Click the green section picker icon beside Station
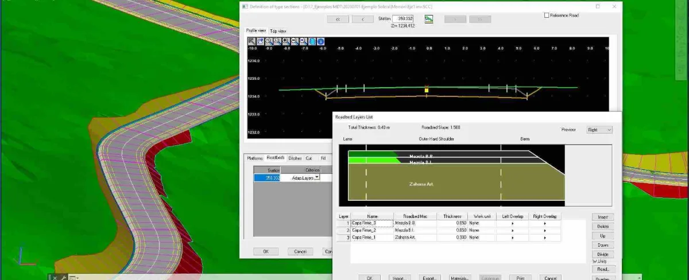Image resolution: width=689 pixels, height=280 pixels. [428, 19]
